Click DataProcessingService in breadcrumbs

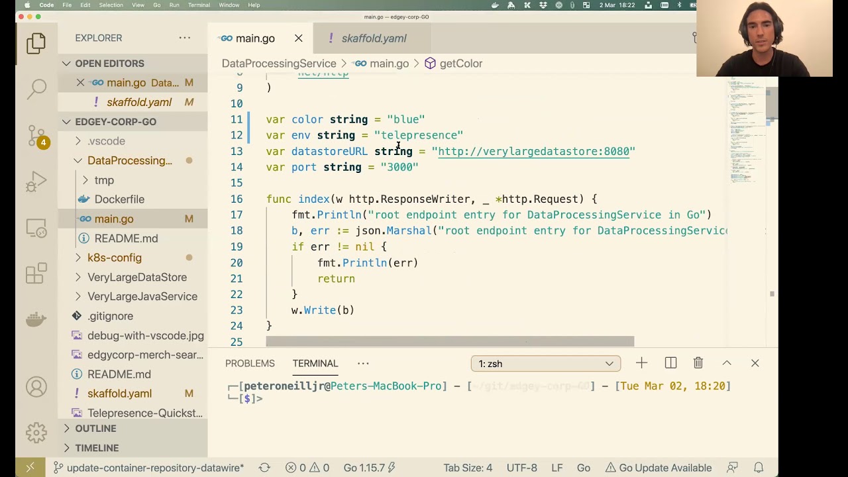point(279,64)
